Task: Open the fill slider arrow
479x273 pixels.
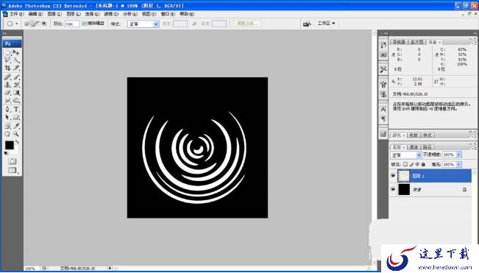Action: (458, 164)
